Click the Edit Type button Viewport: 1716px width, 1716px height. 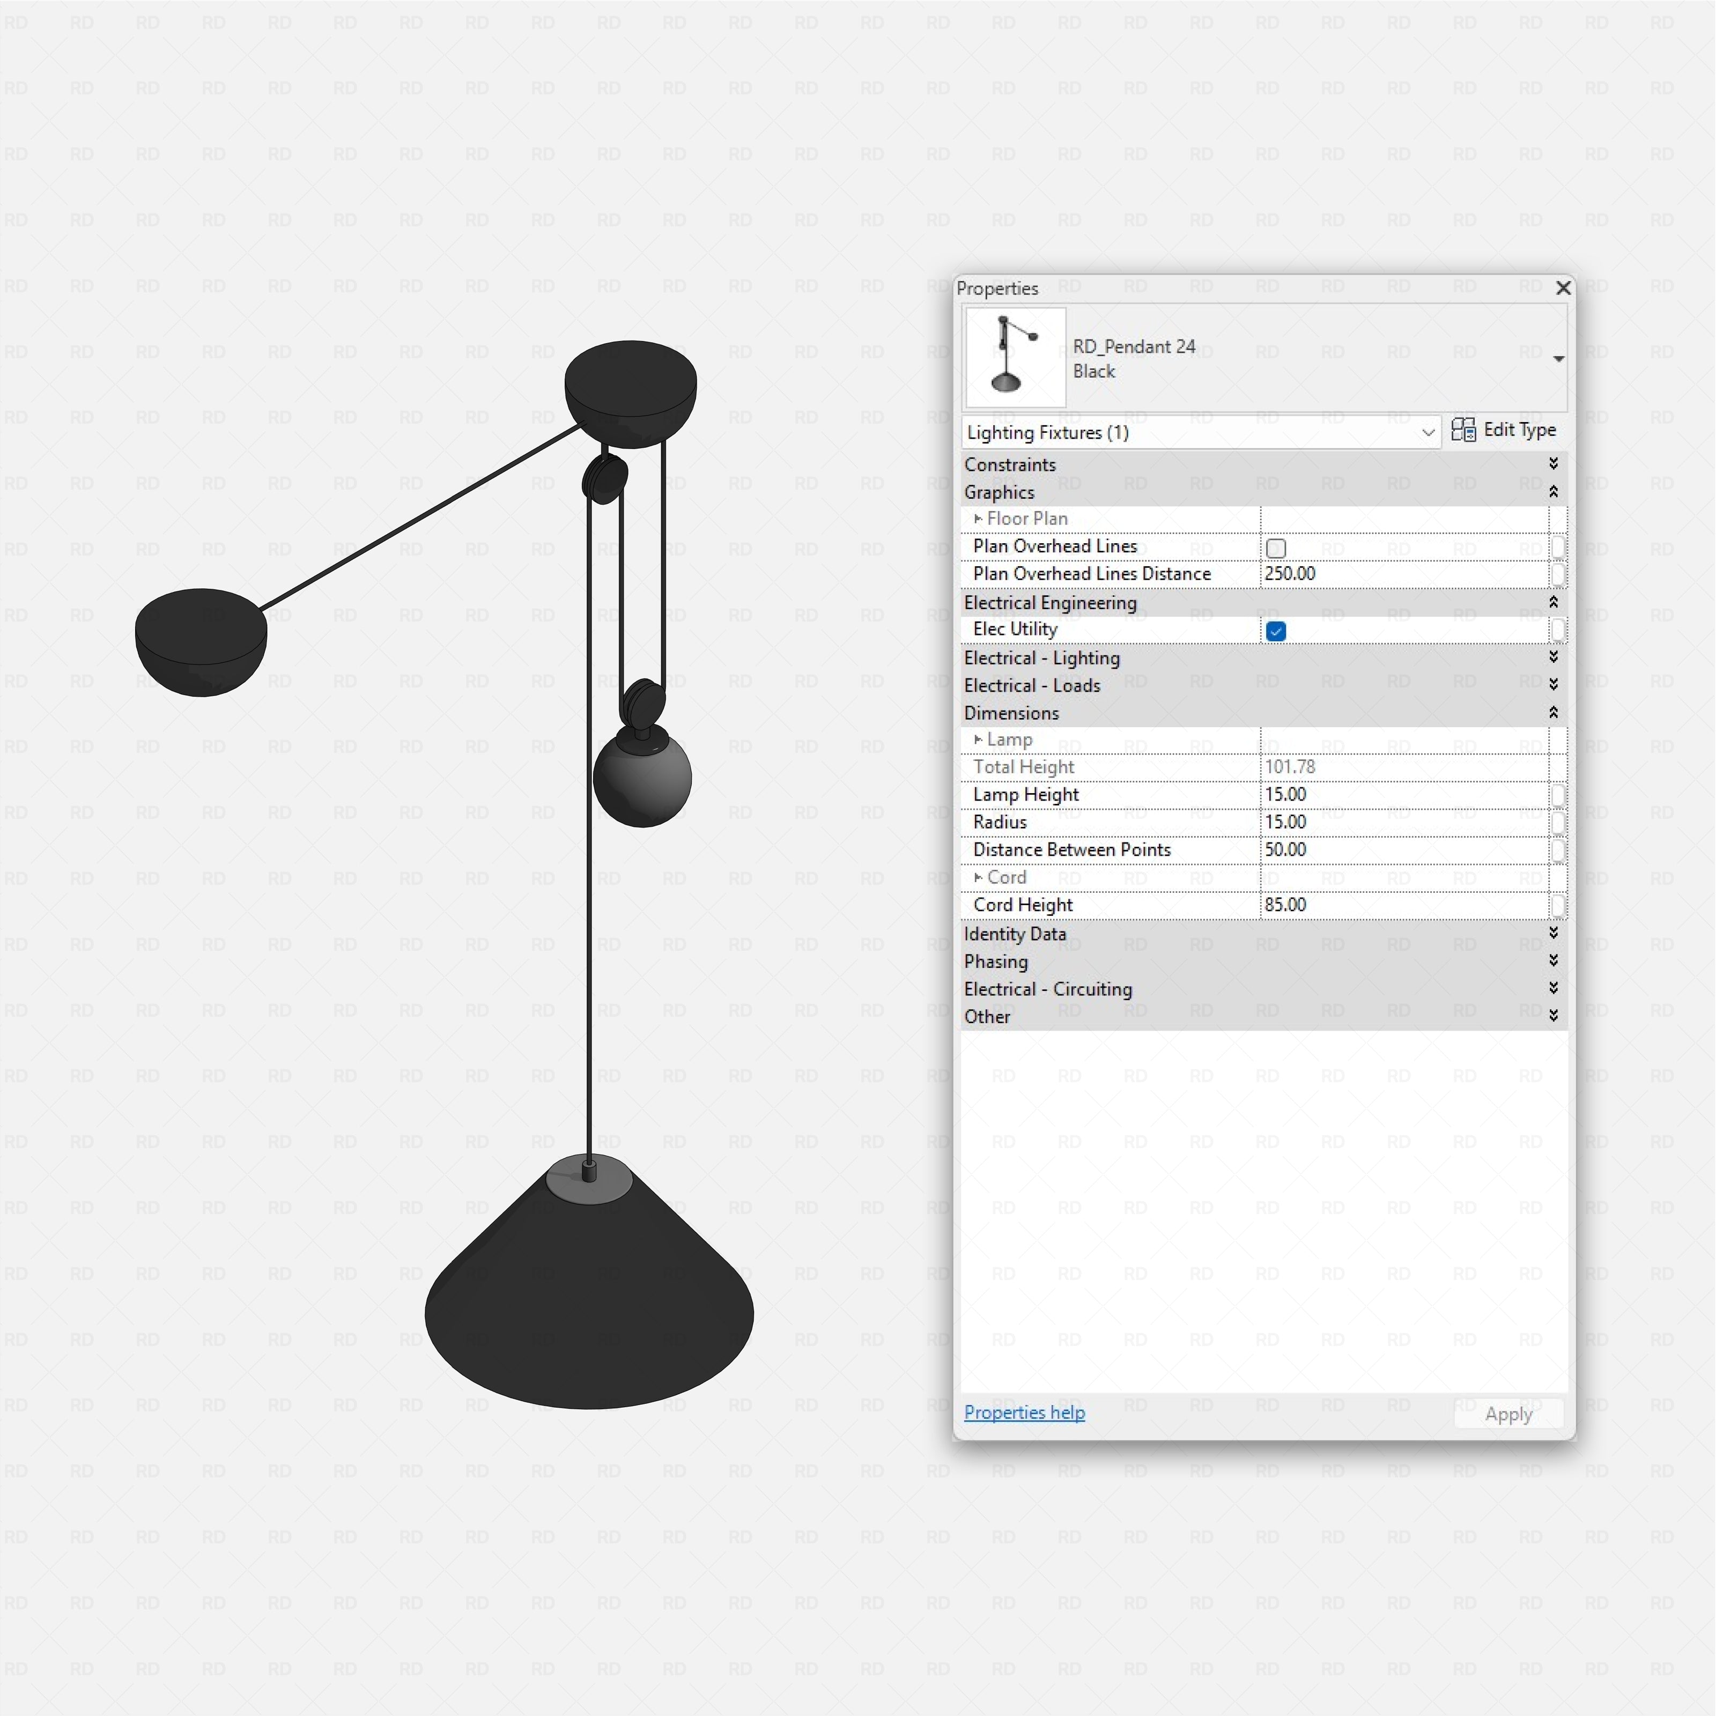[1504, 431]
